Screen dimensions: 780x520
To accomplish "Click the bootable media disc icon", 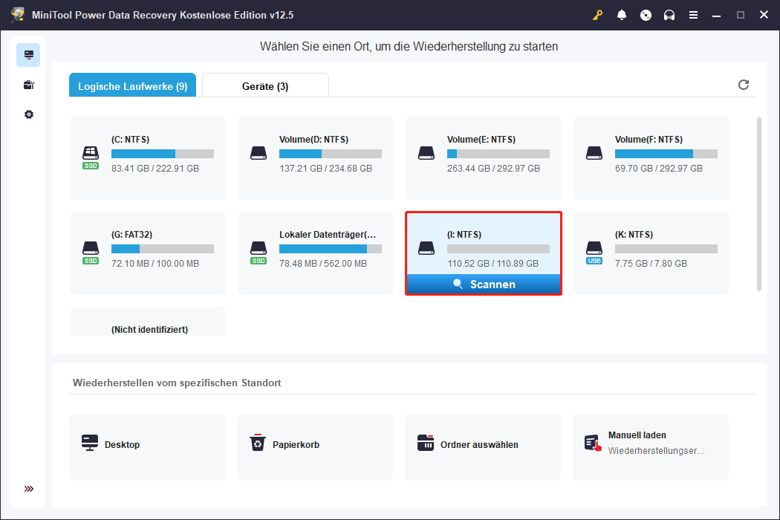I will (x=646, y=15).
